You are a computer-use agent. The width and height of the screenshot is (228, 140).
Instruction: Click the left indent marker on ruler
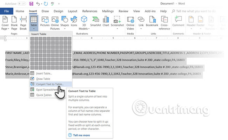coord(5,40)
